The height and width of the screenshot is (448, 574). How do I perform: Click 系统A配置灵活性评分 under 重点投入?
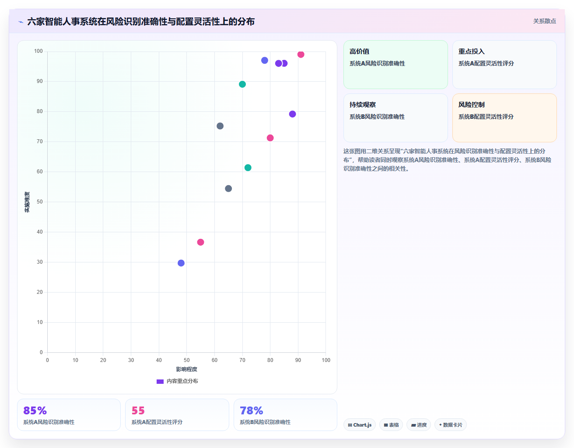click(486, 63)
